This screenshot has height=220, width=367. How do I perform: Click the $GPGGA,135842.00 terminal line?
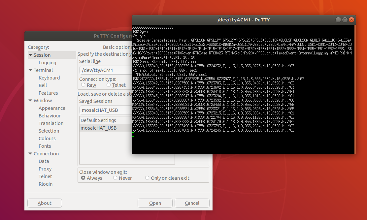(x=213, y=83)
